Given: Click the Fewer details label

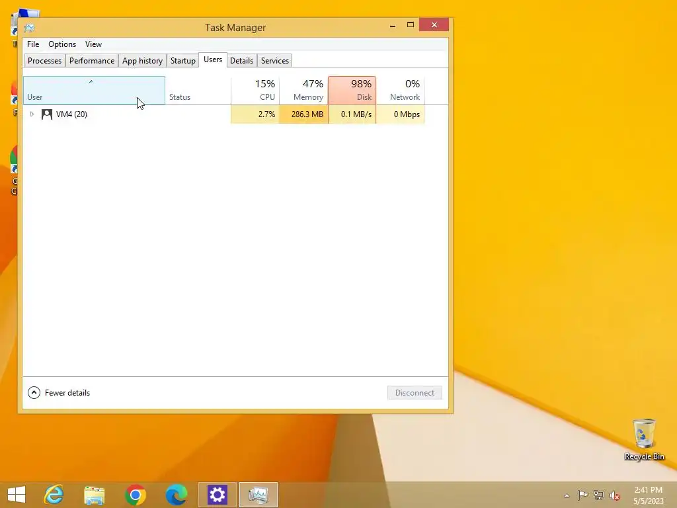Looking at the screenshot, I should pyautogui.click(x=67, y=393).
